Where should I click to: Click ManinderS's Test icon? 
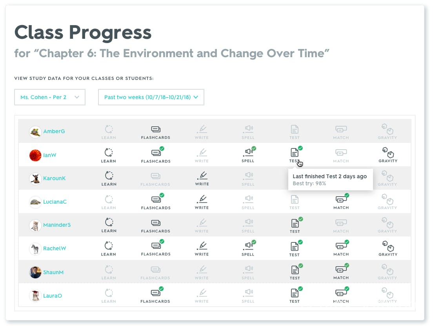(295, 223)
